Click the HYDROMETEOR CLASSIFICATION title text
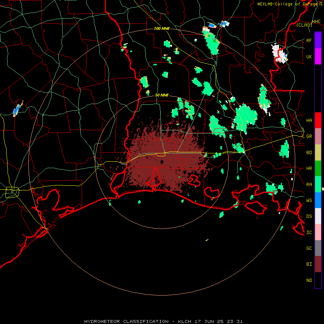 [x=126, y=321]
